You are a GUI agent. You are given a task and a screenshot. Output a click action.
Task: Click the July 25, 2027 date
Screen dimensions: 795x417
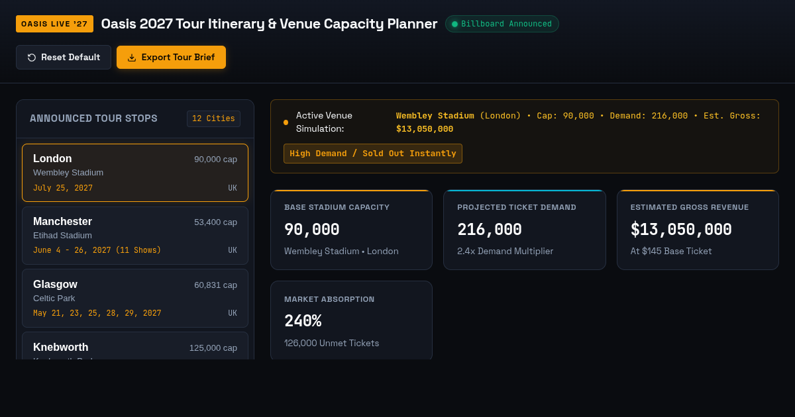point(63,188)
